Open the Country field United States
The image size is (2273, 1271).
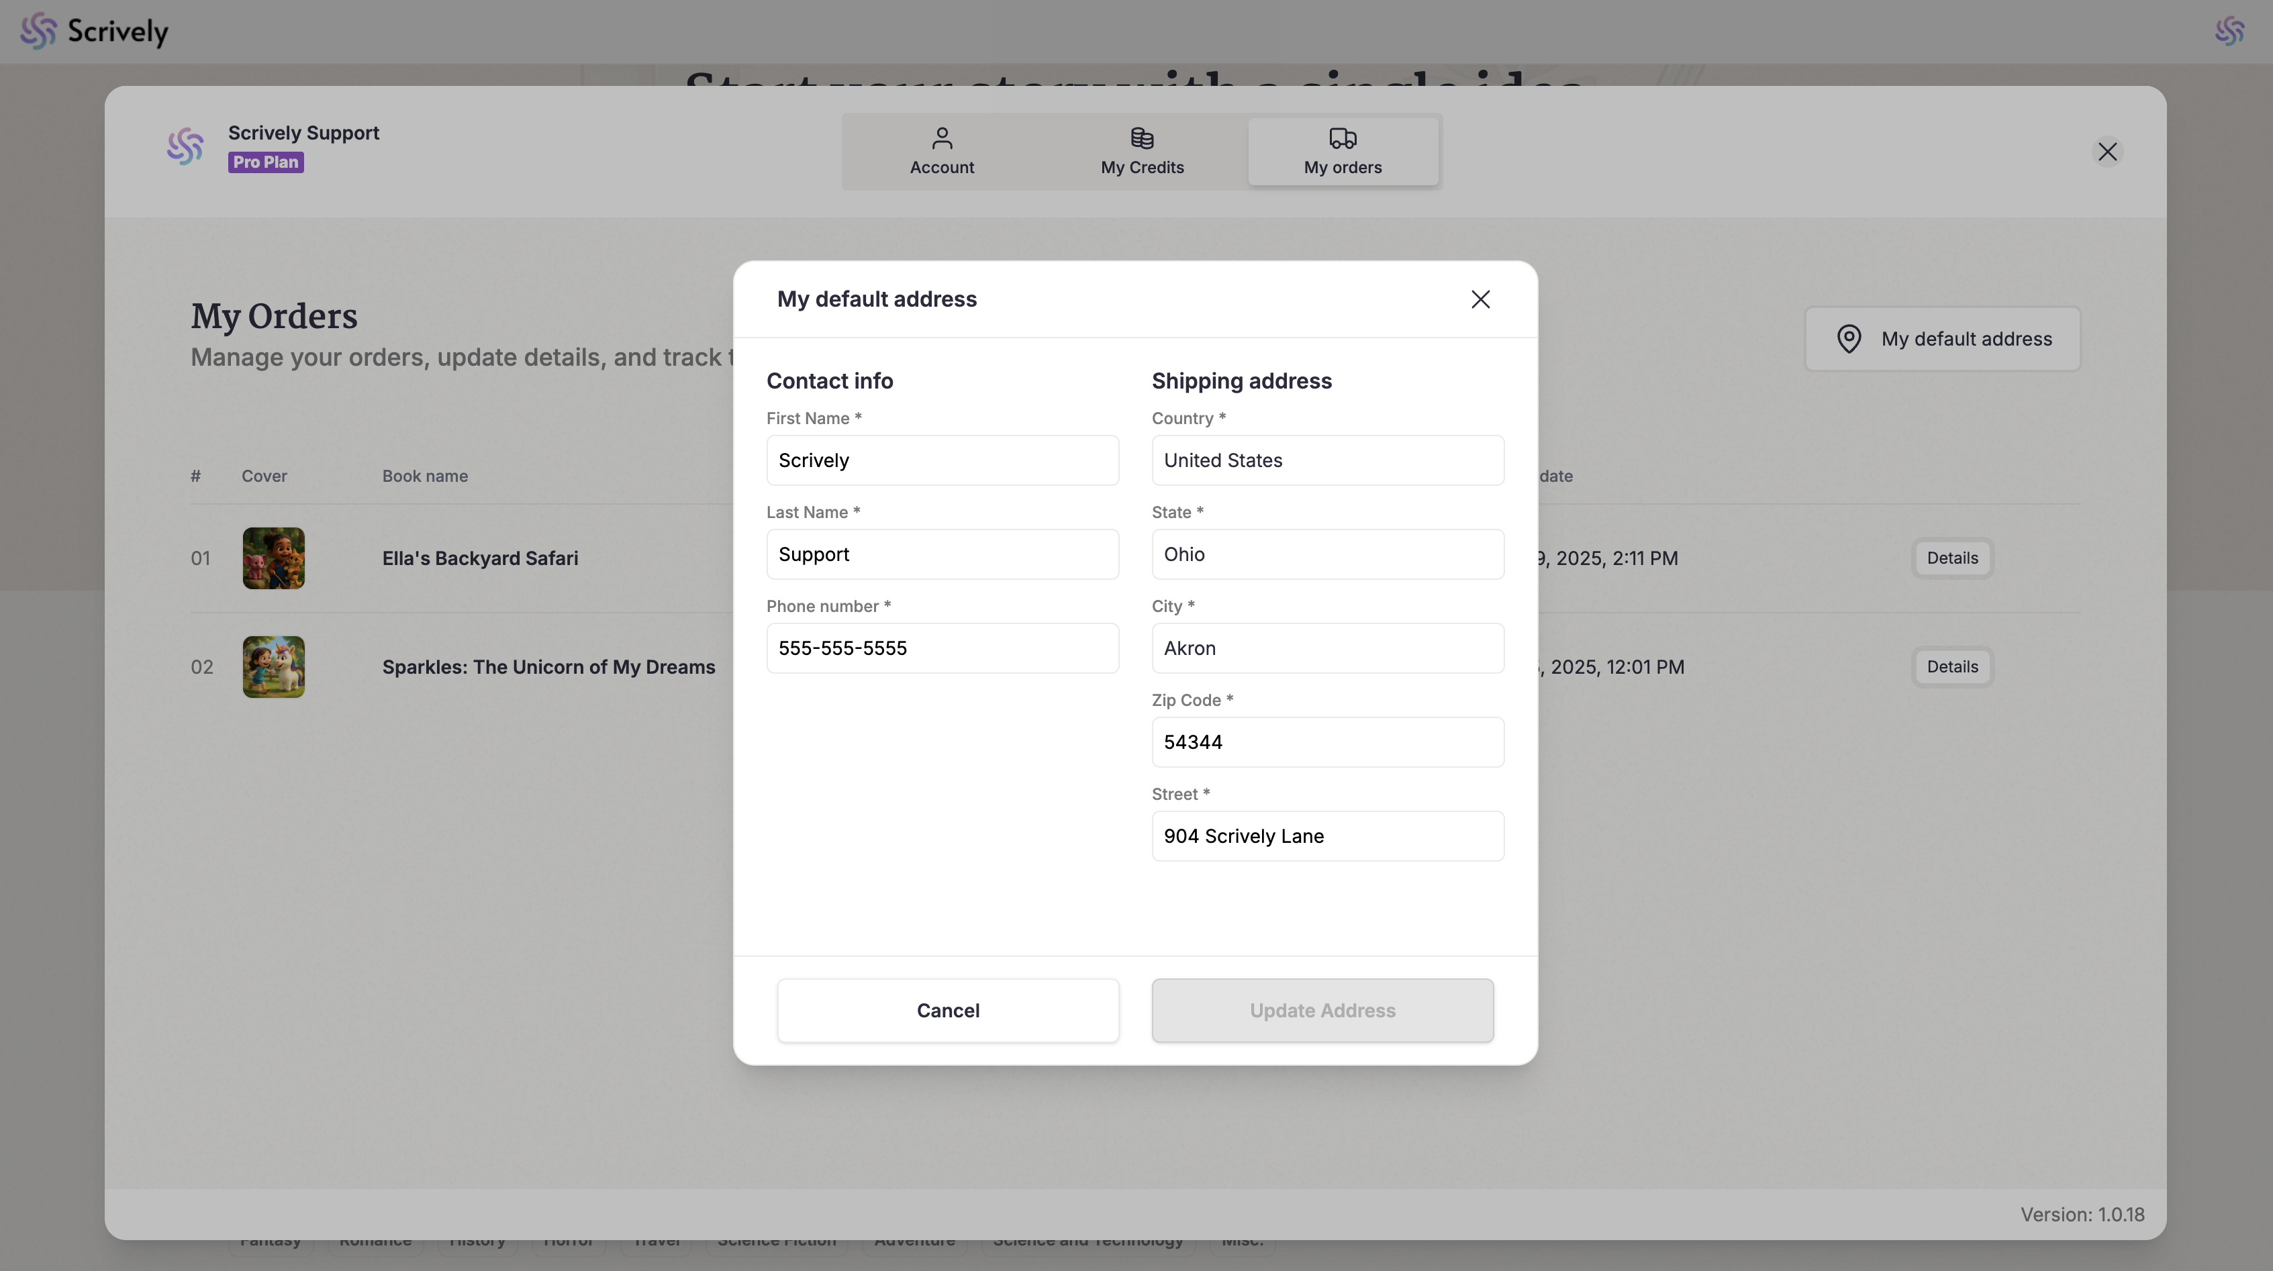coord(1327,460)
